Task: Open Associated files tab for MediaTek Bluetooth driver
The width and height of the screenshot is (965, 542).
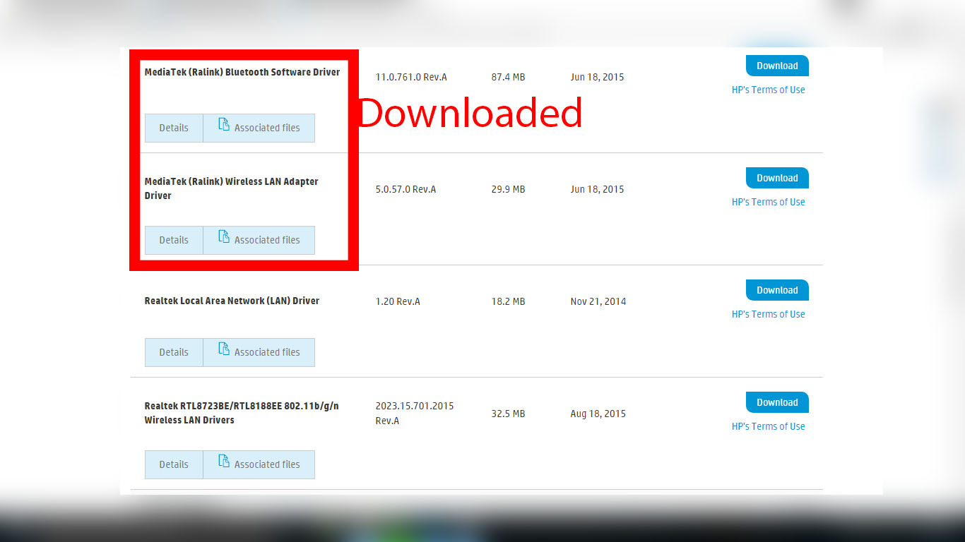Action: 259,128
